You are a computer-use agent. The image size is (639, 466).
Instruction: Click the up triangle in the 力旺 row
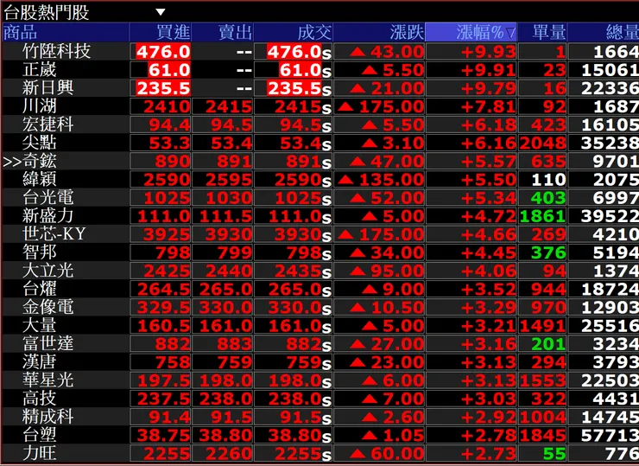(x=357, y=453)
